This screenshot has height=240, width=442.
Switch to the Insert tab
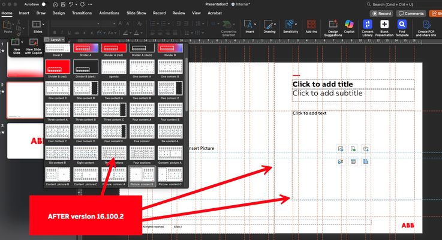tap(24, 13)
